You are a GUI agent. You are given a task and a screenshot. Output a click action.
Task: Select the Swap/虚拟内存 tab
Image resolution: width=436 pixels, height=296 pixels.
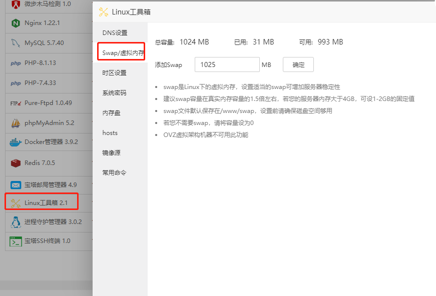click(x=120, y=53)
